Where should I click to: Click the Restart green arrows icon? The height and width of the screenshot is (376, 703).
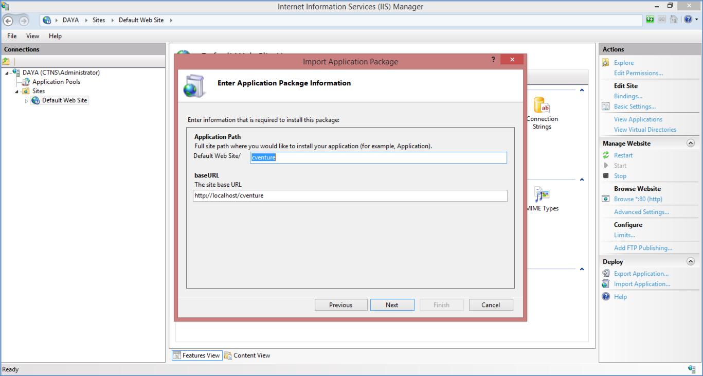coord(606,155)
